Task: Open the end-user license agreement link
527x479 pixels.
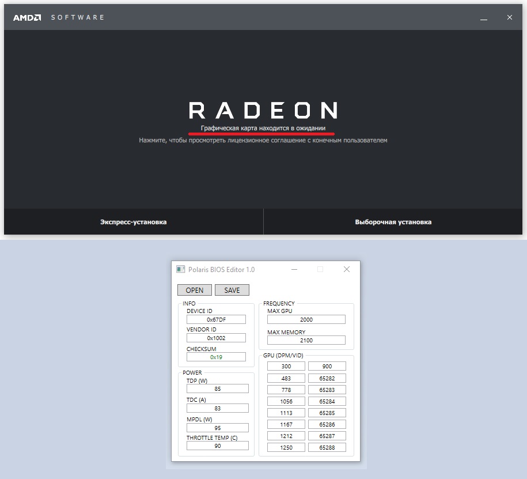Action: [263, 140]
